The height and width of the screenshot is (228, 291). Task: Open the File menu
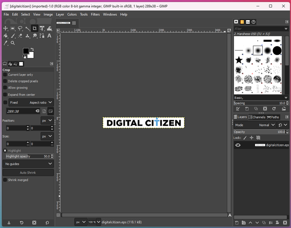point(6,14)
